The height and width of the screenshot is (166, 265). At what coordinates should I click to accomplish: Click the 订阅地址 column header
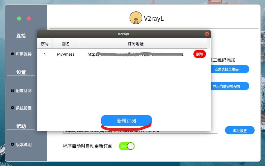[135, 44]
